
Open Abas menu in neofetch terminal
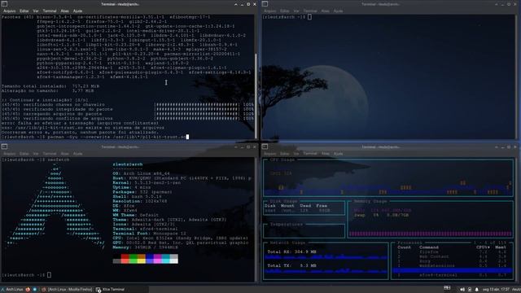click(x=65, y=154)
